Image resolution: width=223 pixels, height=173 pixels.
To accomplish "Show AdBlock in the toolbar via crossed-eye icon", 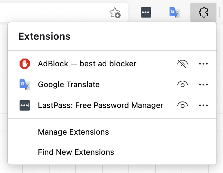I will coord(182,64).
